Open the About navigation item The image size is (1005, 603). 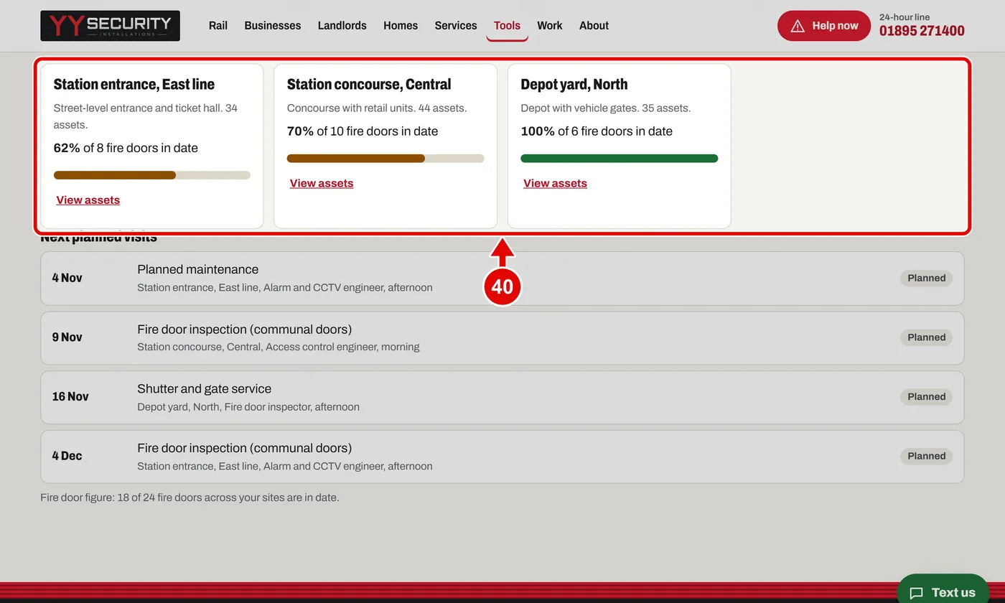[594, 26]
